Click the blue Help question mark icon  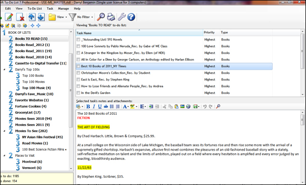[131, 17]
